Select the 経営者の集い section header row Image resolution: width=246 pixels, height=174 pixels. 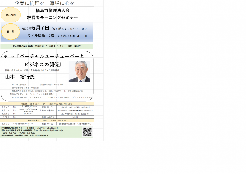[47, 120]
